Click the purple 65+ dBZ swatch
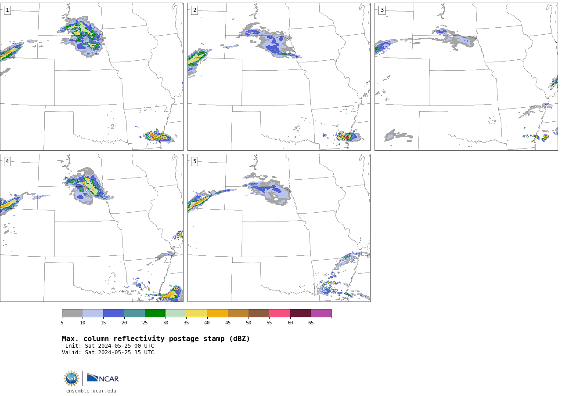This screenshot has height=396, width=562. point(321,313)
